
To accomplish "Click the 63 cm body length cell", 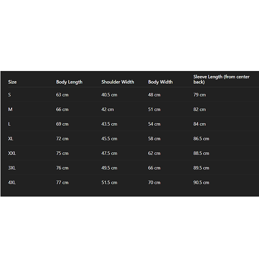I will point(62,95).
